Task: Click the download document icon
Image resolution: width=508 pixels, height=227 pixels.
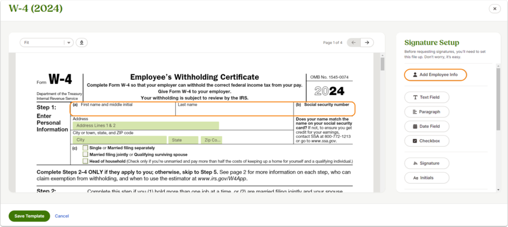Action: [x=81, y=42]
